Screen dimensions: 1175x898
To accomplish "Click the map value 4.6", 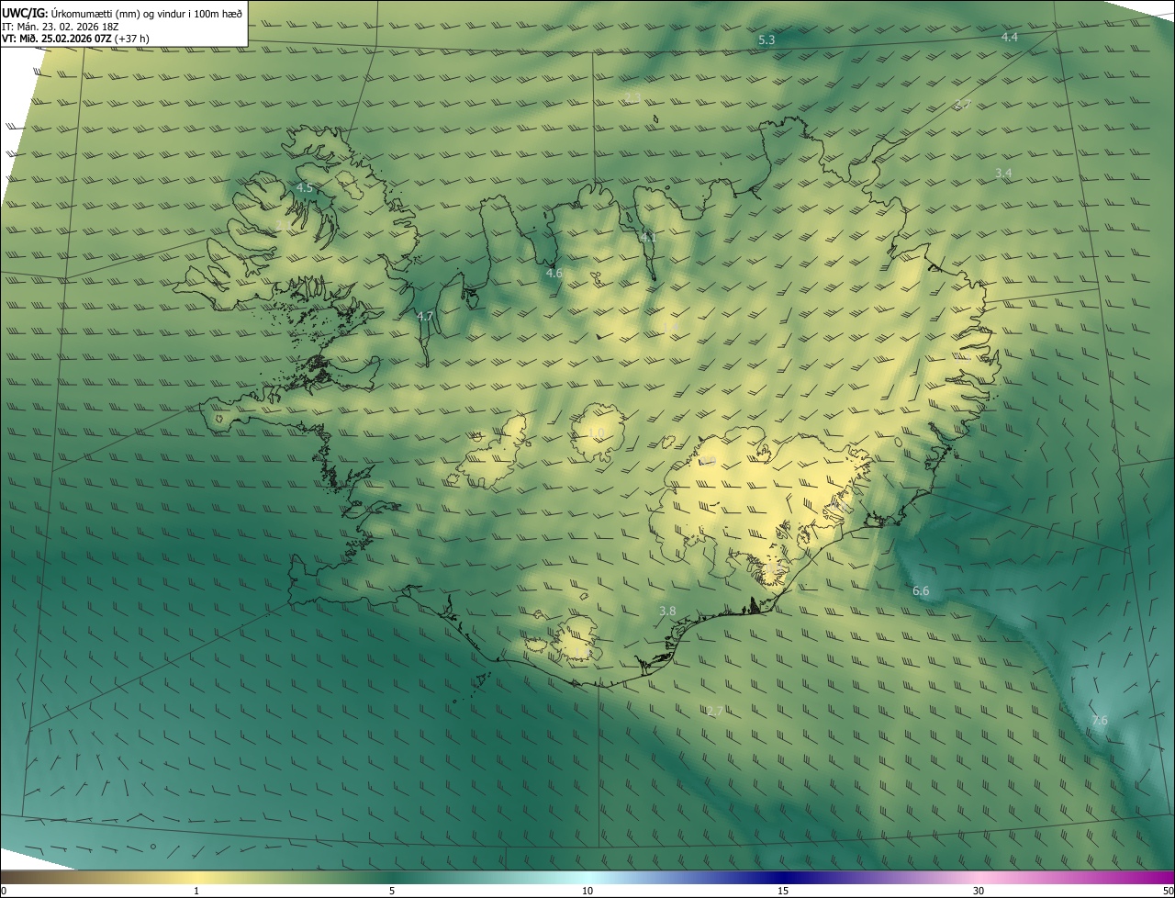I will point(554,274).
